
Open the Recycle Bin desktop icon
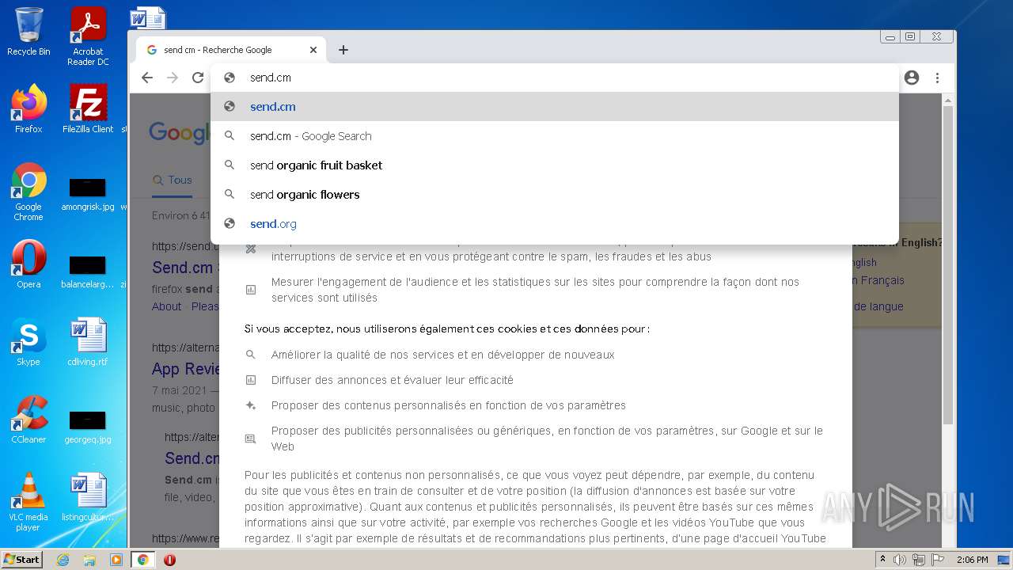[x=28, y=32]
